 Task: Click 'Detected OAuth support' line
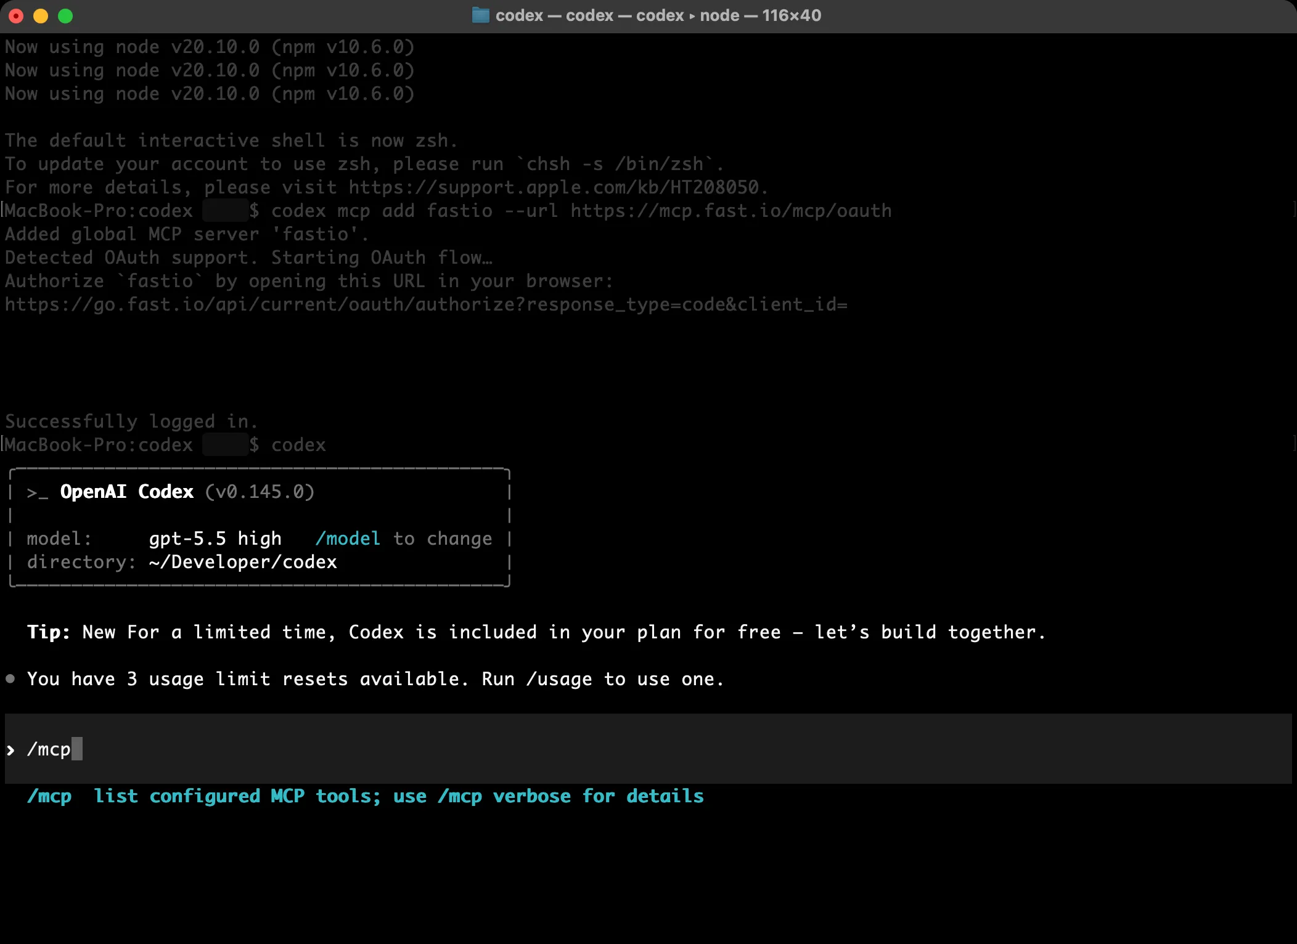(x=249, y=258)
